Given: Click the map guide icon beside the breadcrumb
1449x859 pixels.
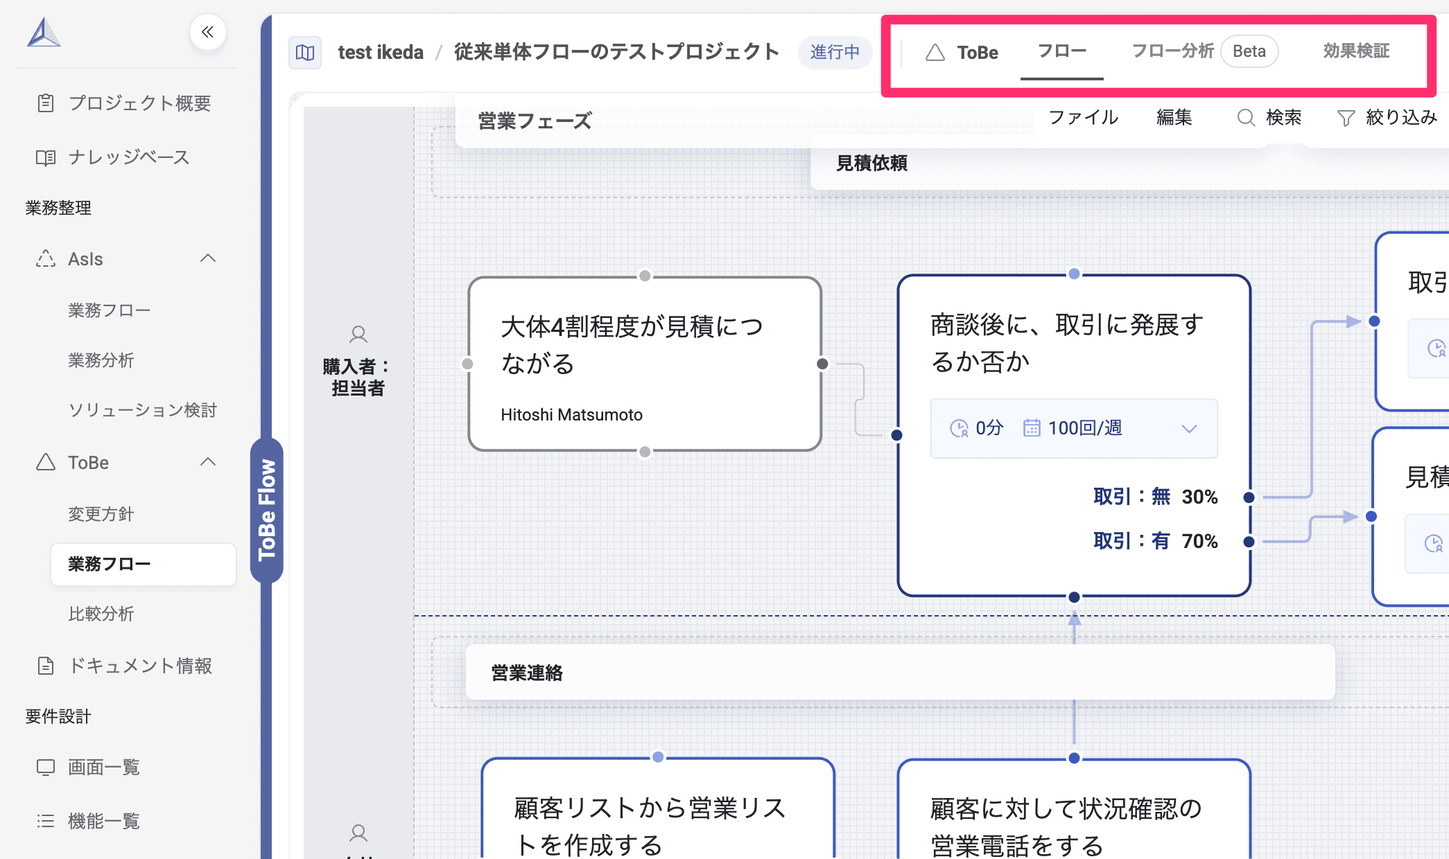Looking at the screenshot, I should coord(305,52).
